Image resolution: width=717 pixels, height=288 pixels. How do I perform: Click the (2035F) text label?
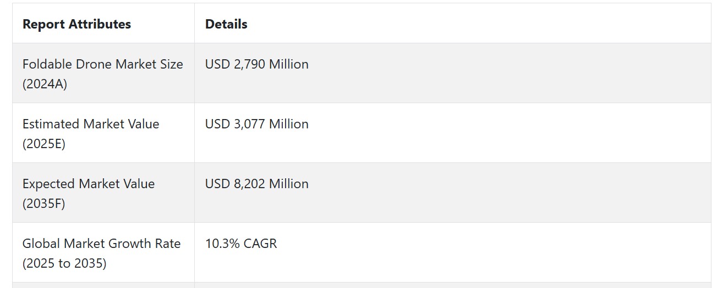[43, 204]
